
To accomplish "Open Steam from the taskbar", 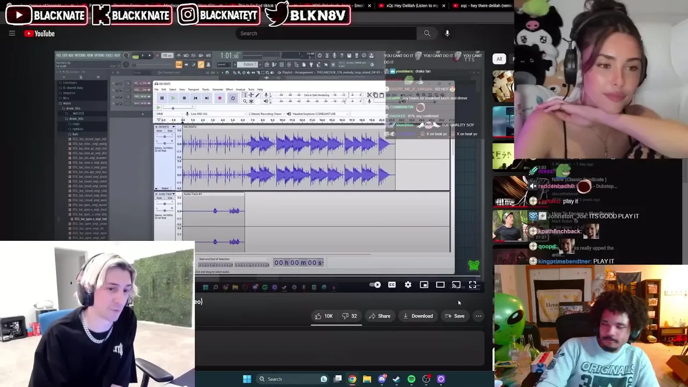I will (x=397, y=379).
